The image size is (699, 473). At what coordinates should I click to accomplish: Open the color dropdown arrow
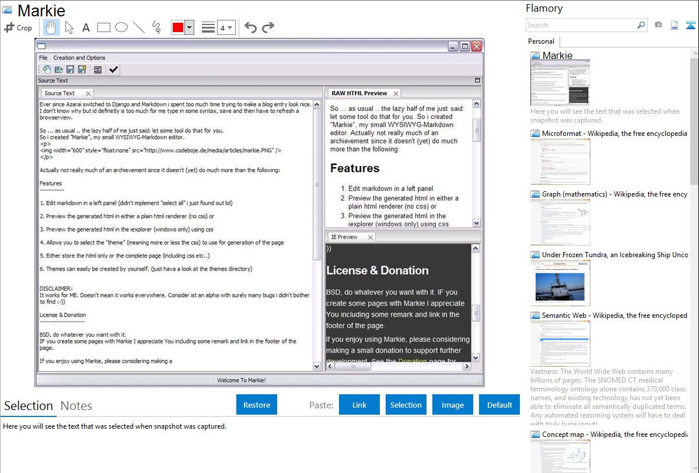[190, 27]
